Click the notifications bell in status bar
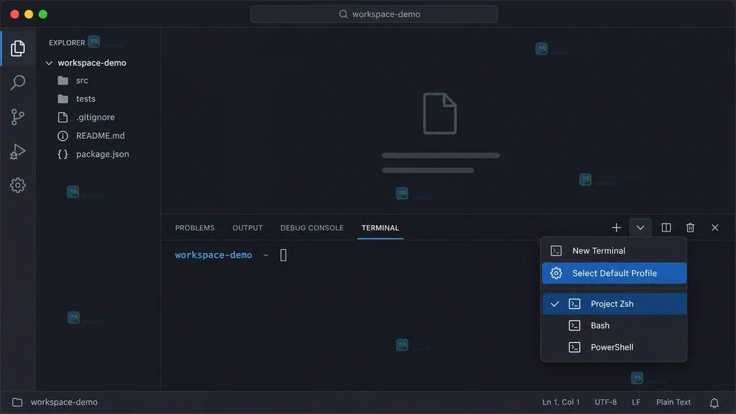 coord(714,402)
